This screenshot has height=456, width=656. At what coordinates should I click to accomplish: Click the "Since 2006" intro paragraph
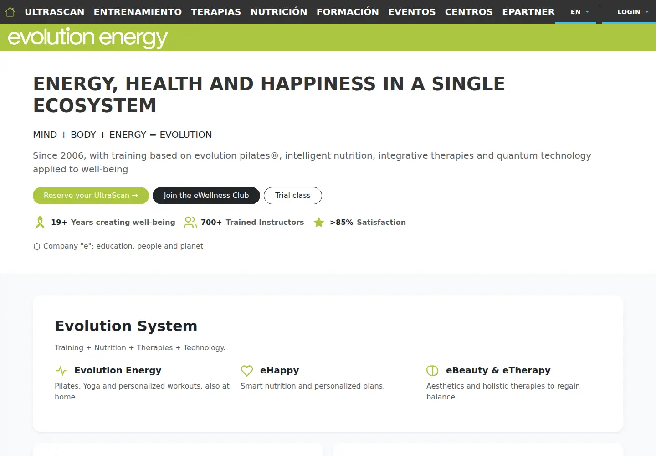pos(312,162)
